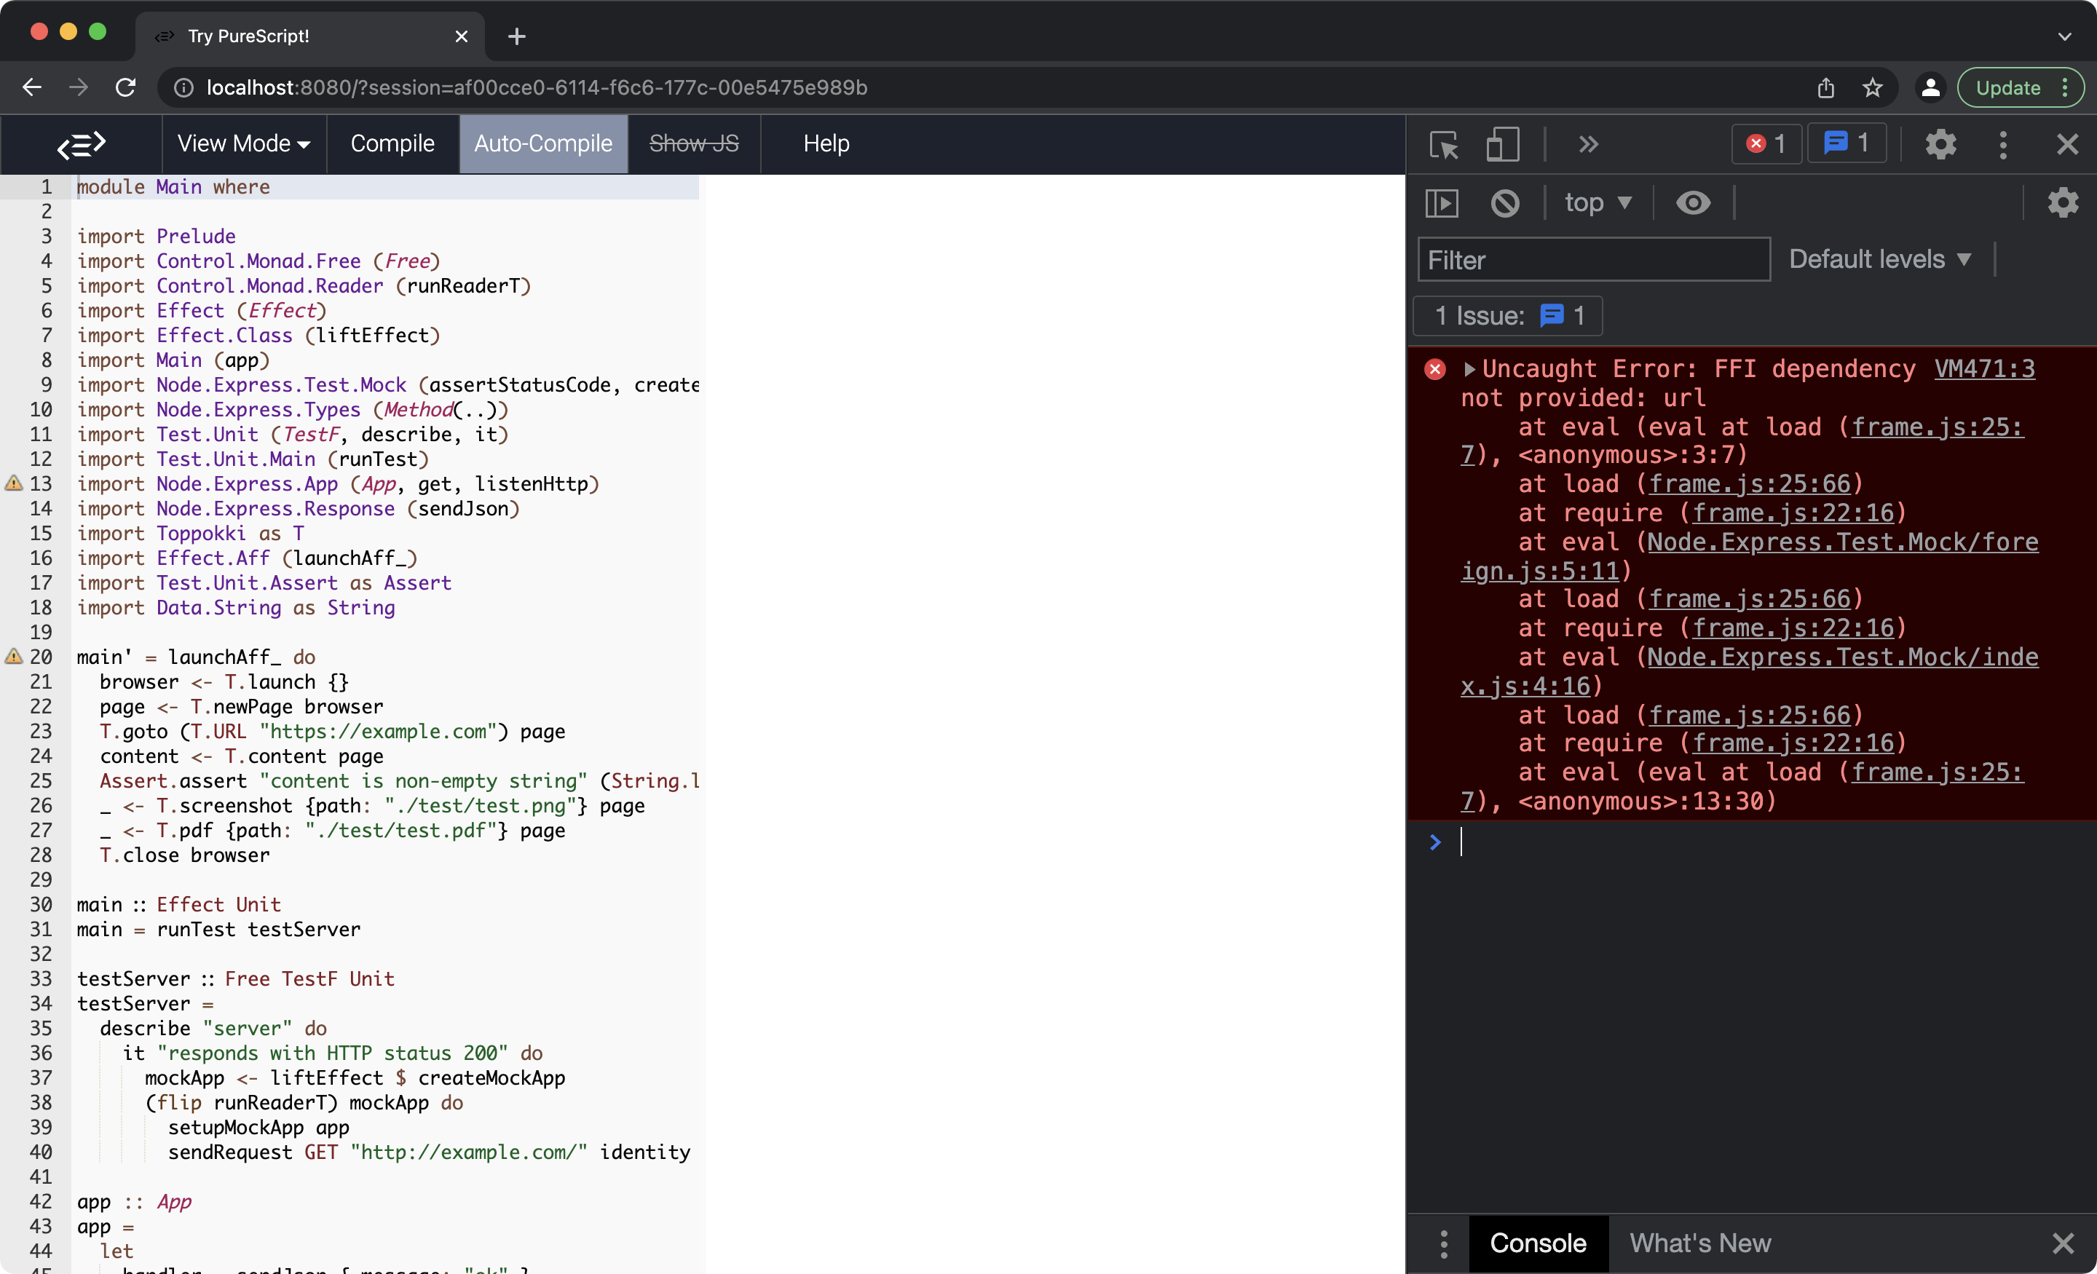Click 'import Toppokki as T' line
The image size is (2097, 1274).
tap(191, 533)
